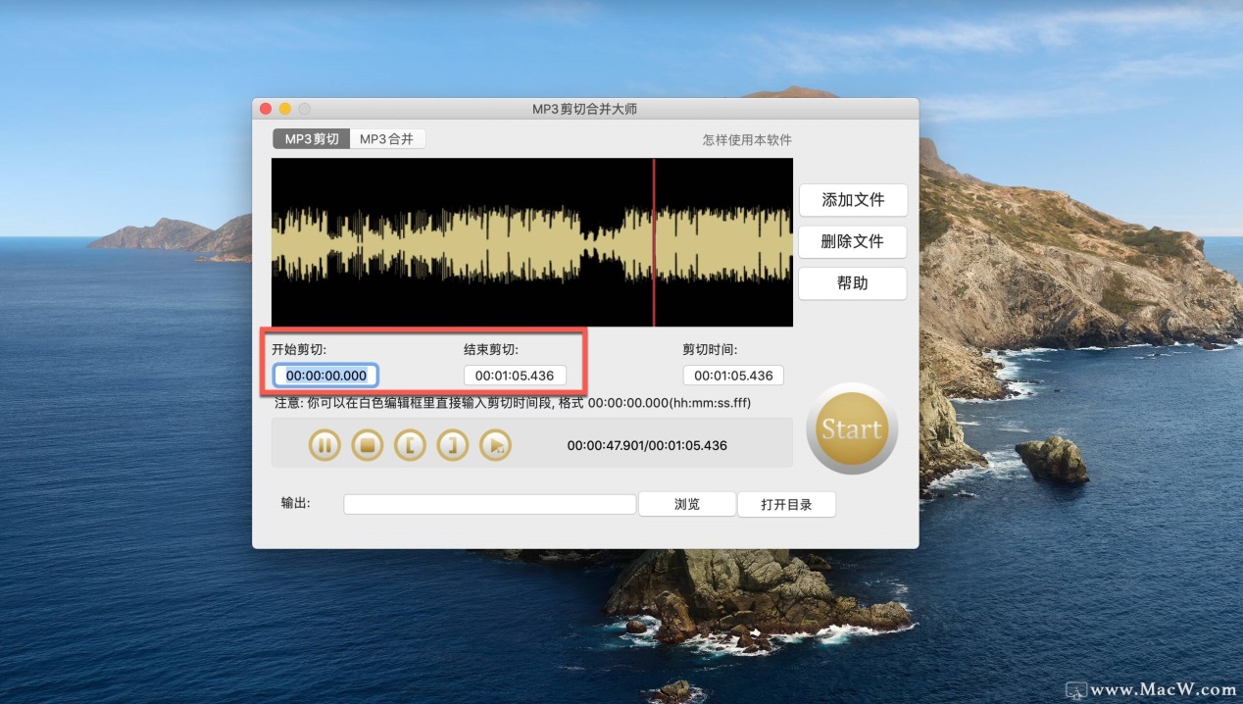The height and width of the screenshot is (704, 1243).
Task: Click 浏览 to browse output location
Action: point(687,504)
